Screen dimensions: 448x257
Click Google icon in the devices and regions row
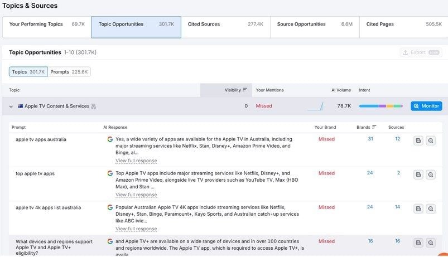(x=110, y=241)
